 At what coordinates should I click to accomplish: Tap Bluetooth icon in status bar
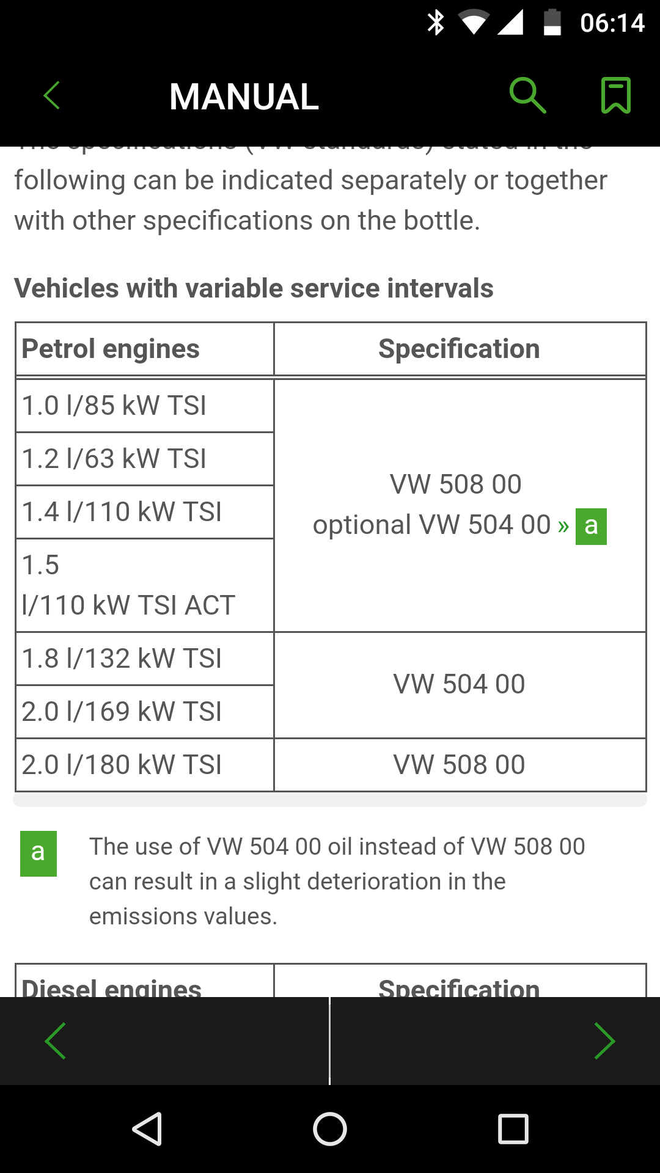click(x=436, y=23)
